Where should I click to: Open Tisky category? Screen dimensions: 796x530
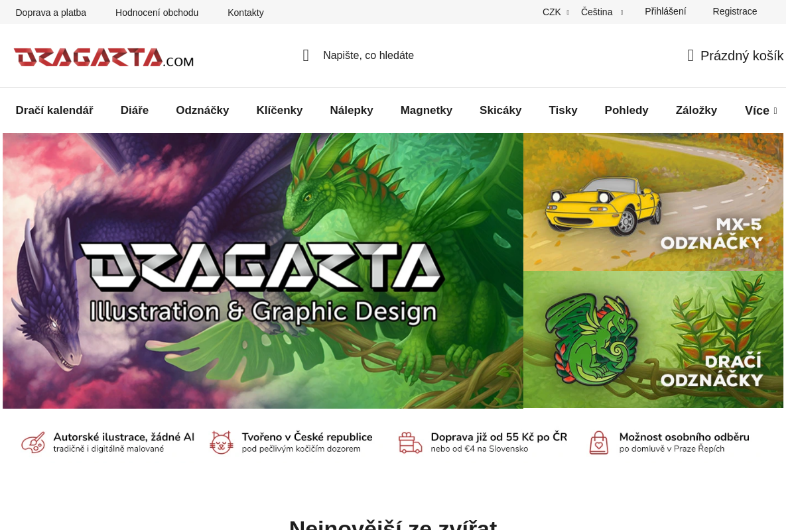point(563,111)
